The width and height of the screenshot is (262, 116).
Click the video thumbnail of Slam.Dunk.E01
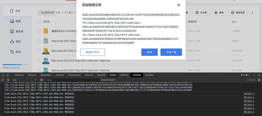pyautogui.click(x=46, y=51)
